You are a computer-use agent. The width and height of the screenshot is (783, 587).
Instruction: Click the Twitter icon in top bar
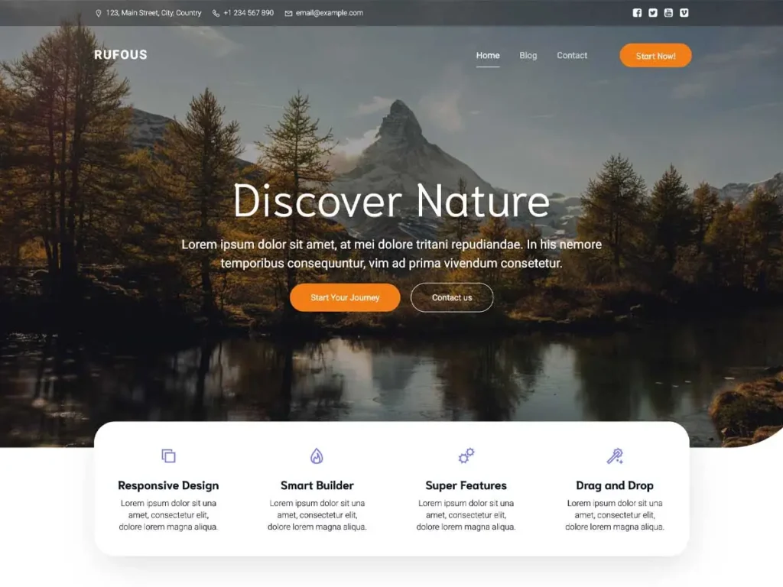pos(653,12)
